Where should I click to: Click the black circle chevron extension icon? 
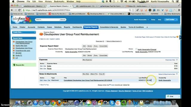point(150,10)
